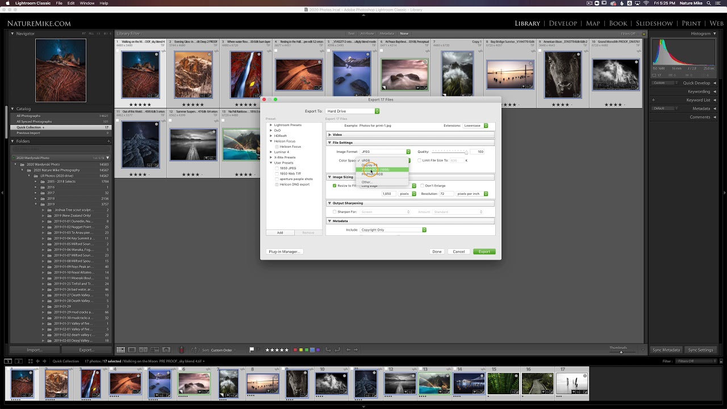
Task: Switch to loupe view in the toolbar
Action: point(132,350)
